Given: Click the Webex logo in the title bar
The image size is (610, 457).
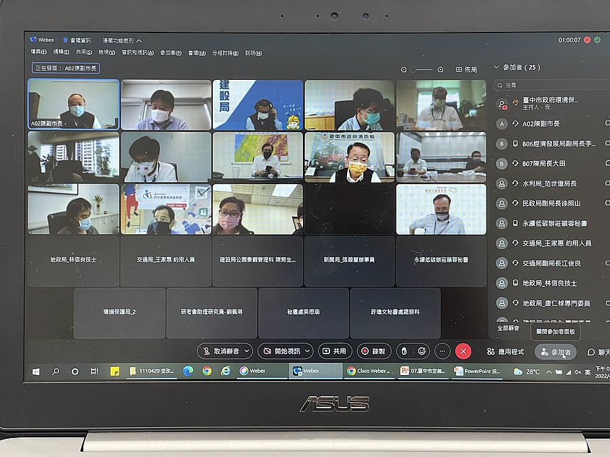Looking at the screenshot, I should point(33,39).
